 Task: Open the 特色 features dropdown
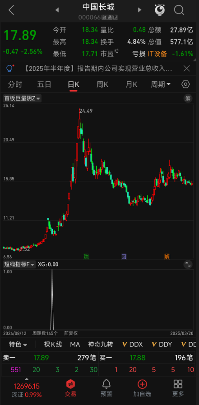point(18,344)
